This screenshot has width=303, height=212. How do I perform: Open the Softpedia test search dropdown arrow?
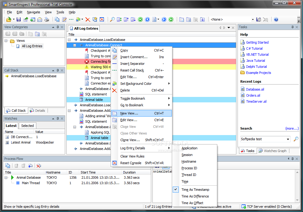point(288,139)
